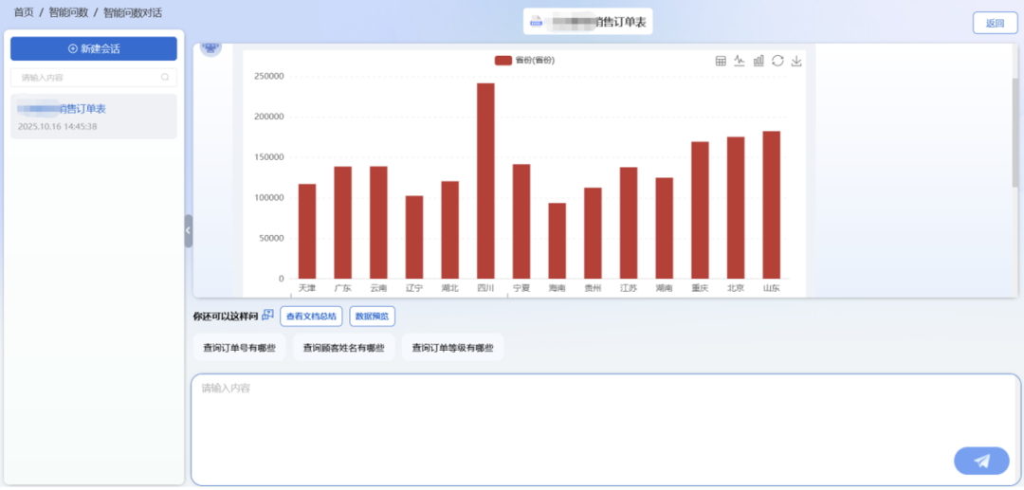1024x490 pixels.
Task: Click the 江苏 axis label
Action: [x=629, y=288]
